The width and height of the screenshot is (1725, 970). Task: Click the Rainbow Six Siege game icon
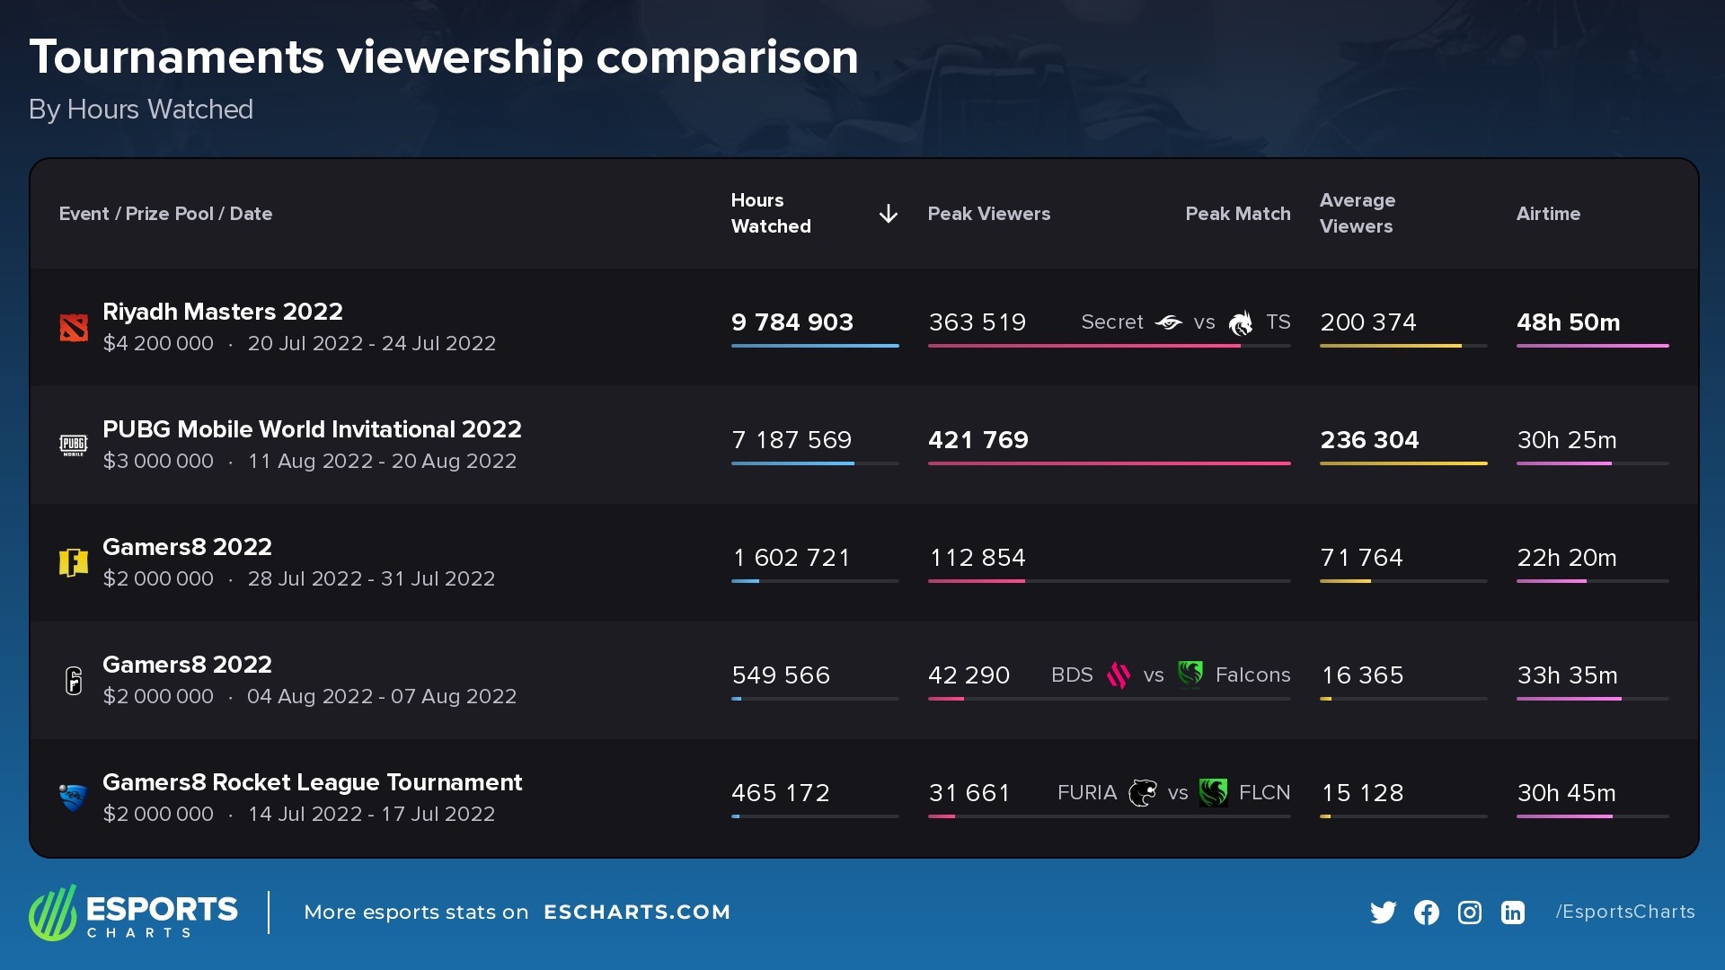74,681
